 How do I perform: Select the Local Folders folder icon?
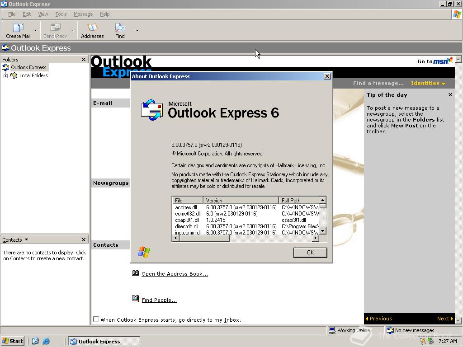click(14, 75)
